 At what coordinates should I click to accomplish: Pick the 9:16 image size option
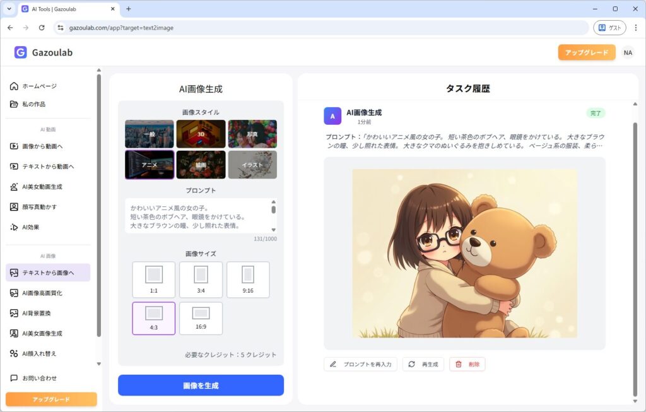(248, 280)
